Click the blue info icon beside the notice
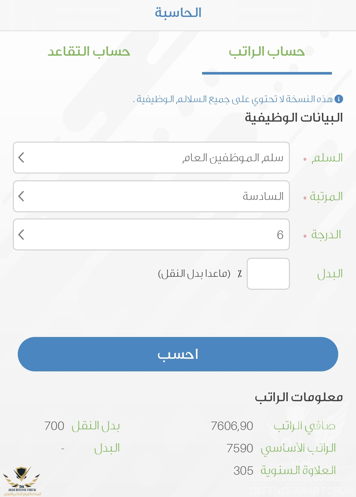The image size is (356, 497). [x=339, y=99]
